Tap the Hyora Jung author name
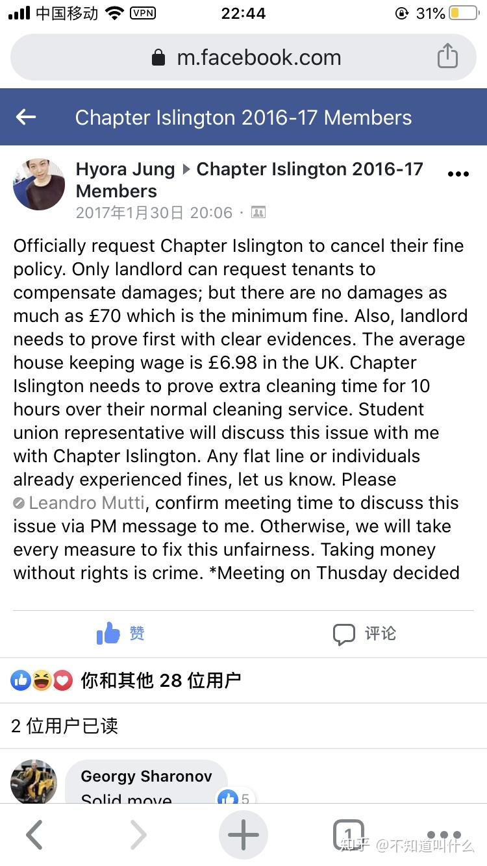The height and width of the screenshot is (866, 487). click(125, 169)
